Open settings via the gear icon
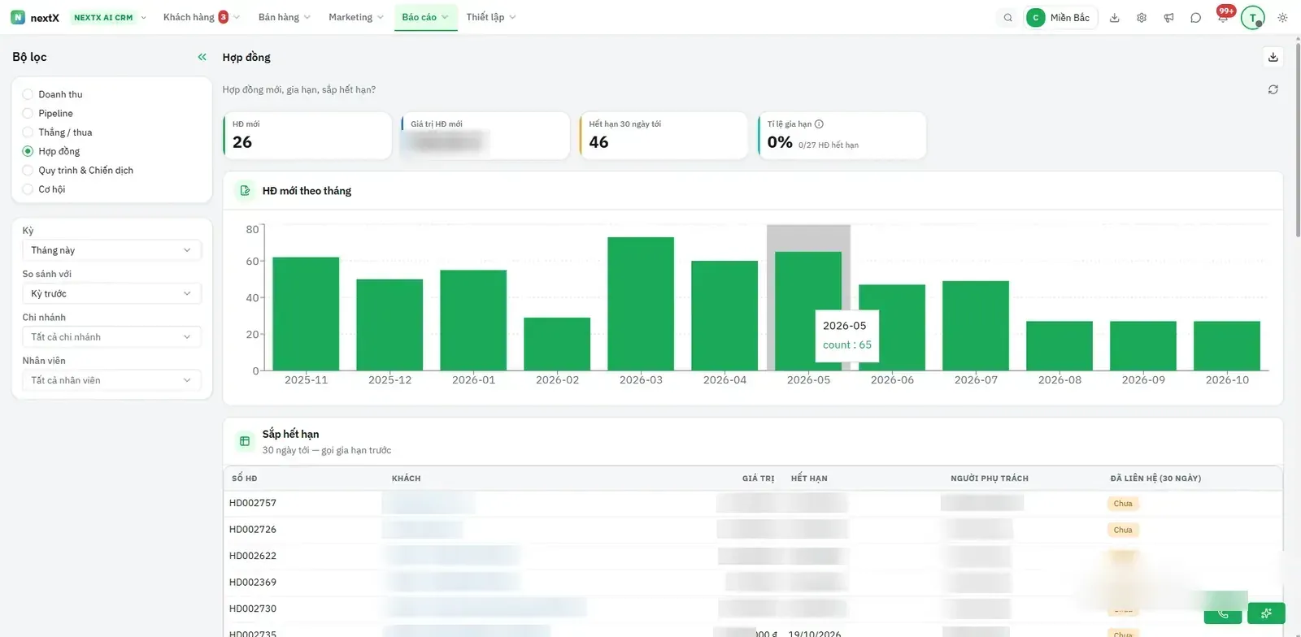 pyautogui.click(x=1142, y=17)
